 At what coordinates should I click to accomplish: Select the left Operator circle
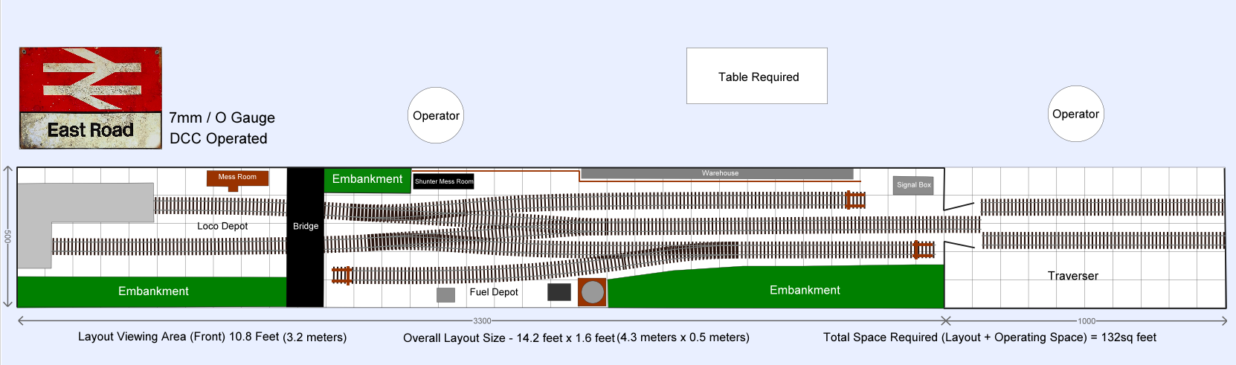tap(436, 115)
